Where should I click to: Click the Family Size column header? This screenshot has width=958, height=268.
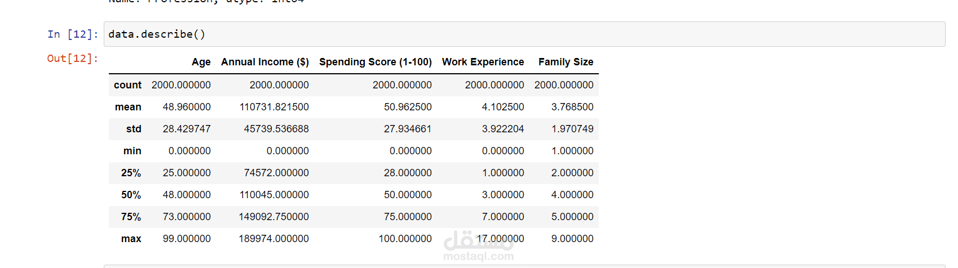pos(566,62)
